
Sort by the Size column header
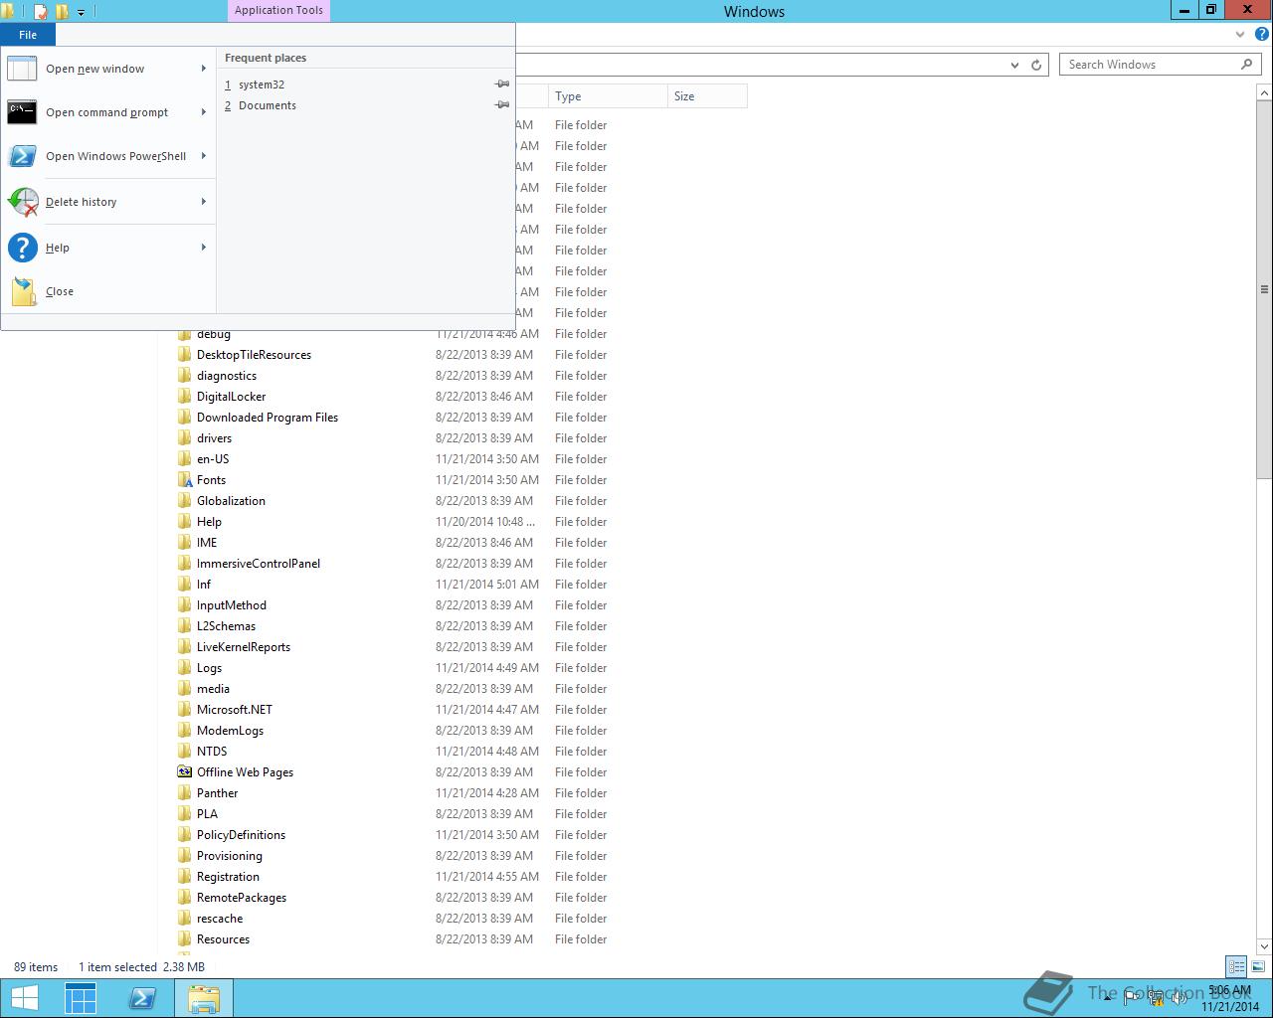pos(707,96)
